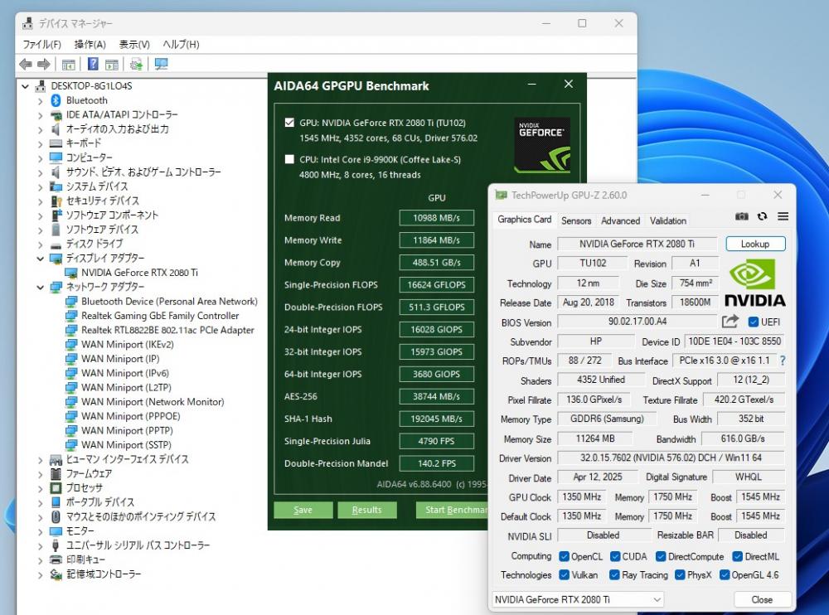
Task: Toggle the OpenCL checkbox
Action: point(564,556)
